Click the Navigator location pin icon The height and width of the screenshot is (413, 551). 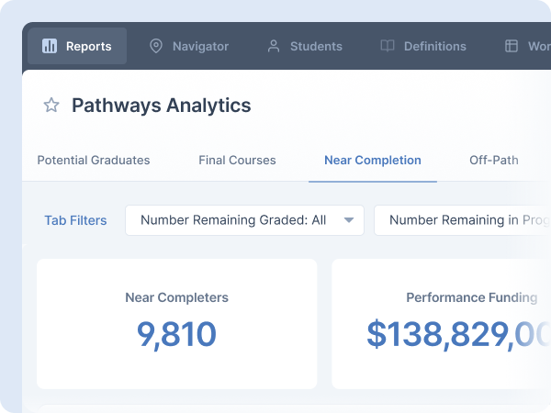click(156, 46)
